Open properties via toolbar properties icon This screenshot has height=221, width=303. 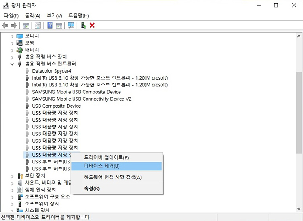(x=38, y=26)
